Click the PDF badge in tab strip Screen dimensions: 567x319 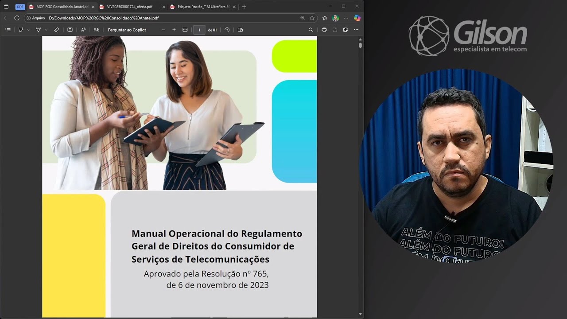point(20,7)
